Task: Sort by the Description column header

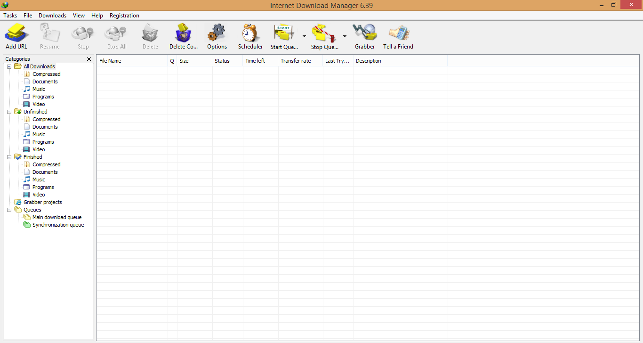Action: pos(401,61)
